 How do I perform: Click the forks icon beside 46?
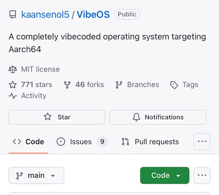67,85
